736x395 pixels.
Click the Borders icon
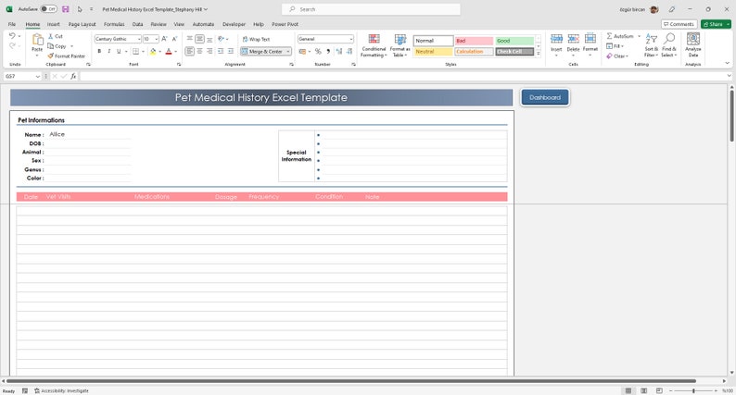click(x=135, y=51)
